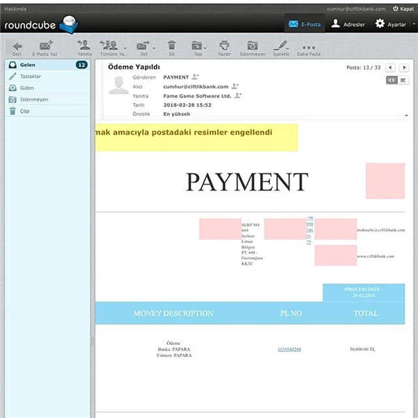Reply using the Yanıtla icon
The width and height of the screenshot is (418, 418).
click(84, 45)
